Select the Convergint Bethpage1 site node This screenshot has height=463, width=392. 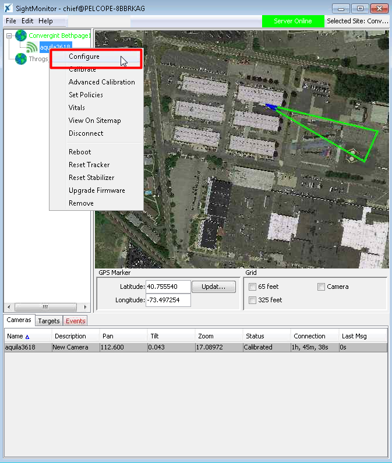(x=59, y=36)
